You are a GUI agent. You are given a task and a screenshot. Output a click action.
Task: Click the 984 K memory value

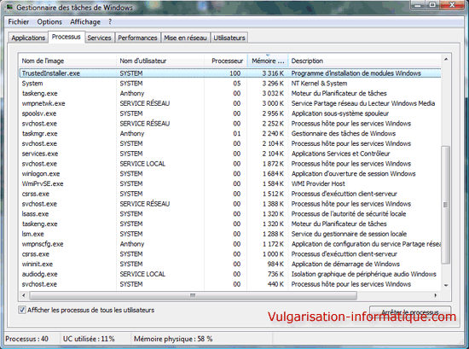point(275,265)
